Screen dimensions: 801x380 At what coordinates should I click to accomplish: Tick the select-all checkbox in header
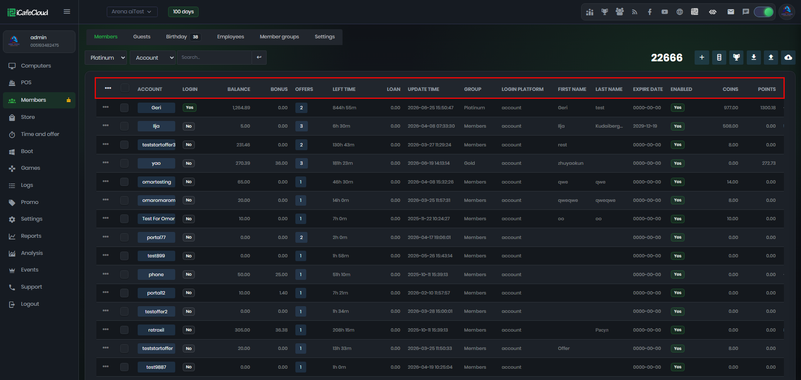pyautogui.click(x=125, y=88)
